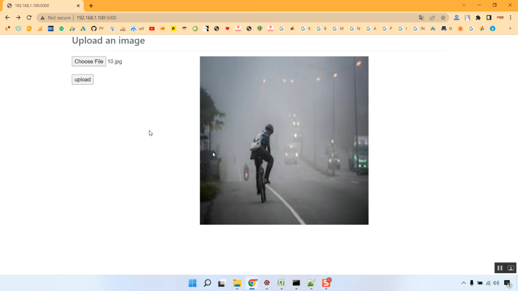Bookmark this page using the star icon
The image size is (518, 291).
(444, 17)
